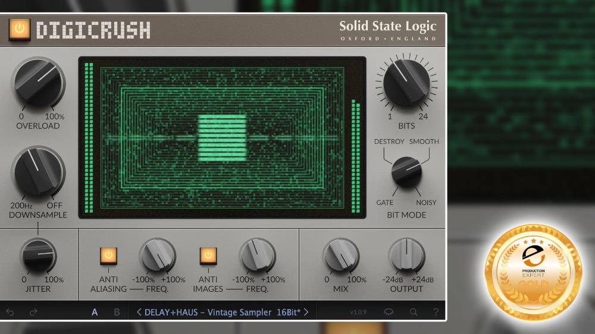Click the Jitter knob
This screenshot has width=595, height=334.
pyautogui.click(x=38, y=255)
